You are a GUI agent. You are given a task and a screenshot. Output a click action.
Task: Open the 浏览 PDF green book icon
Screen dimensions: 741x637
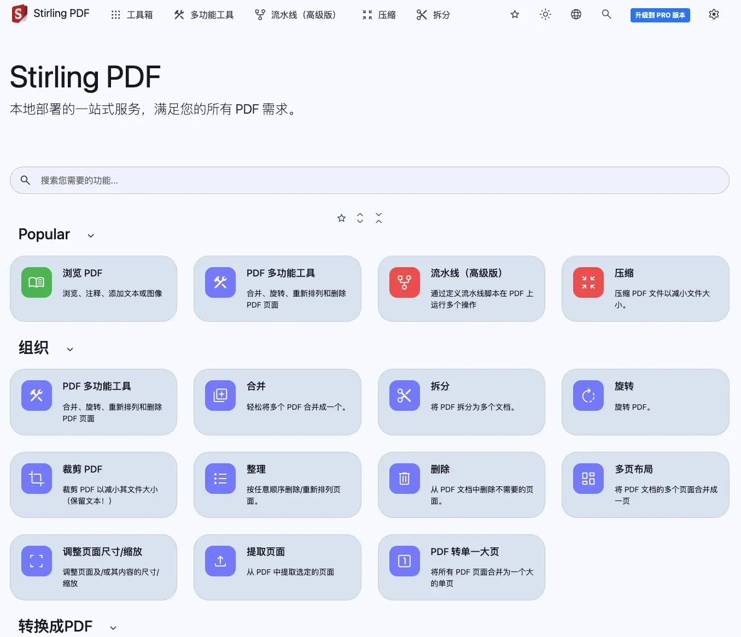pos(37,282)
